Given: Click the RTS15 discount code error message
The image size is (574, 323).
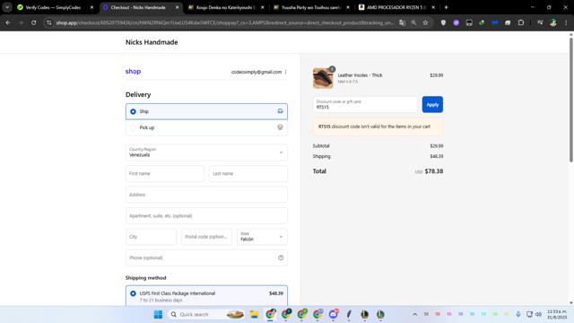Looking at the screenshot, I should (378, 127).
